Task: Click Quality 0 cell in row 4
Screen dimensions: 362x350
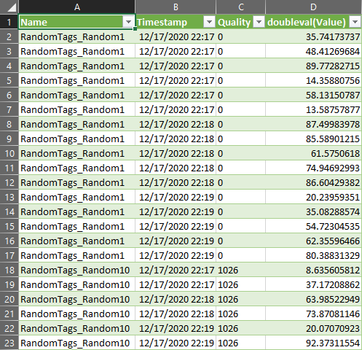Action: tap(241, 66)
